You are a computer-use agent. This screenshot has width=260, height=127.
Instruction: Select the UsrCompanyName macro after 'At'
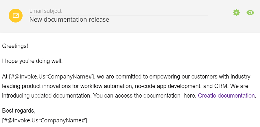click(51, 77)
